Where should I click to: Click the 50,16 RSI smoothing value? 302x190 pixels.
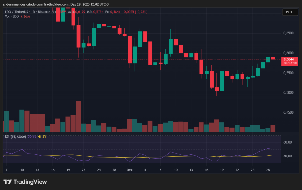point(32,137)
